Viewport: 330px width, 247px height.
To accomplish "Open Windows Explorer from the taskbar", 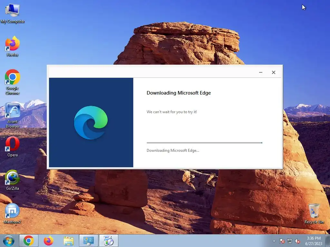I will (69, 241).
